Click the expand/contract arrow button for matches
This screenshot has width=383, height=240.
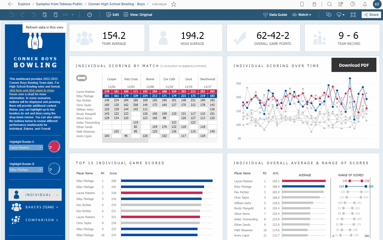(81, 78)
